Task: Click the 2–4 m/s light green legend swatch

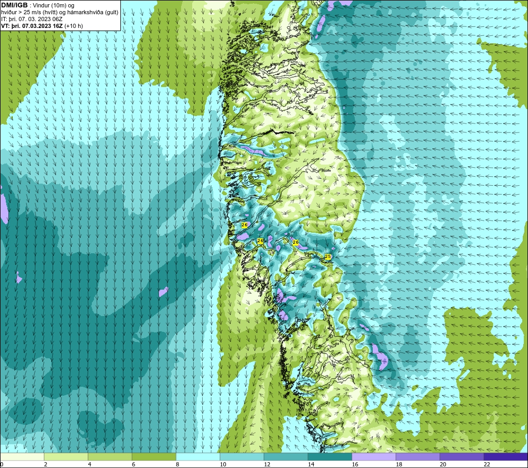Action: point(66,456)
